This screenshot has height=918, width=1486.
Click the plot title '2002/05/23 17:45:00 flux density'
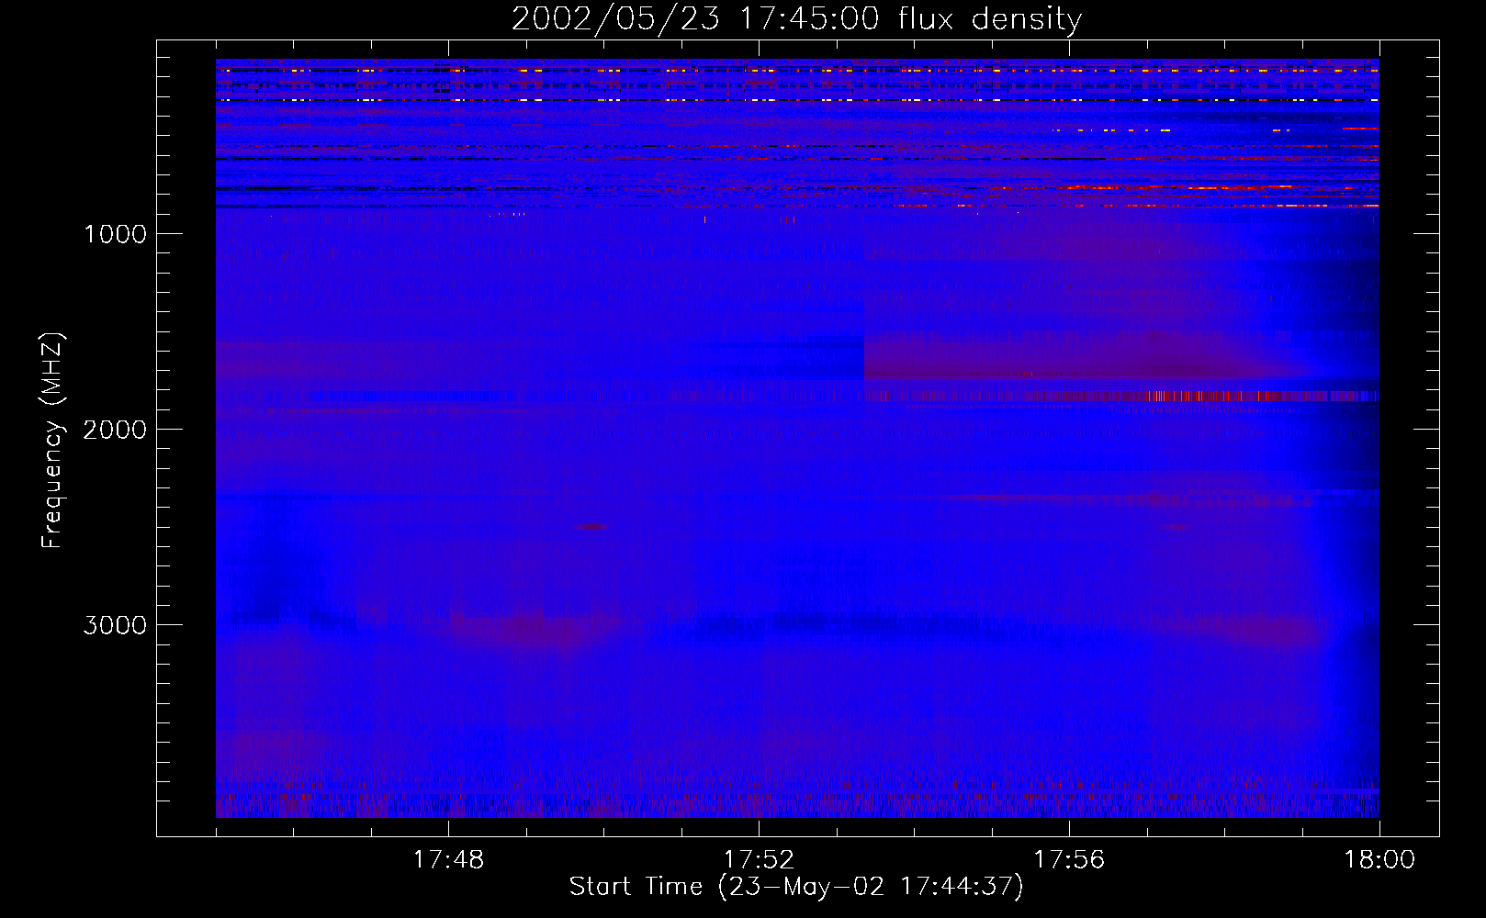point(796,19)
